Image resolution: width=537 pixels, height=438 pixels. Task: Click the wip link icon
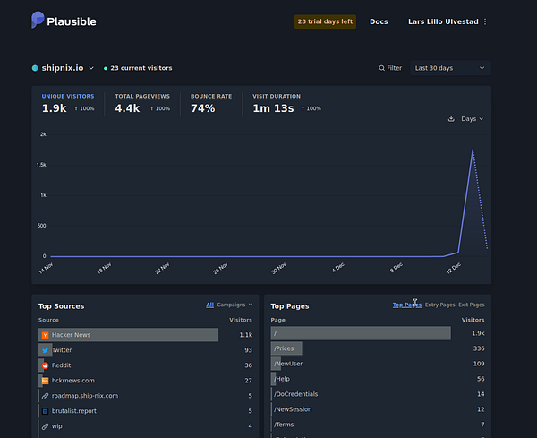click(46, 426)
